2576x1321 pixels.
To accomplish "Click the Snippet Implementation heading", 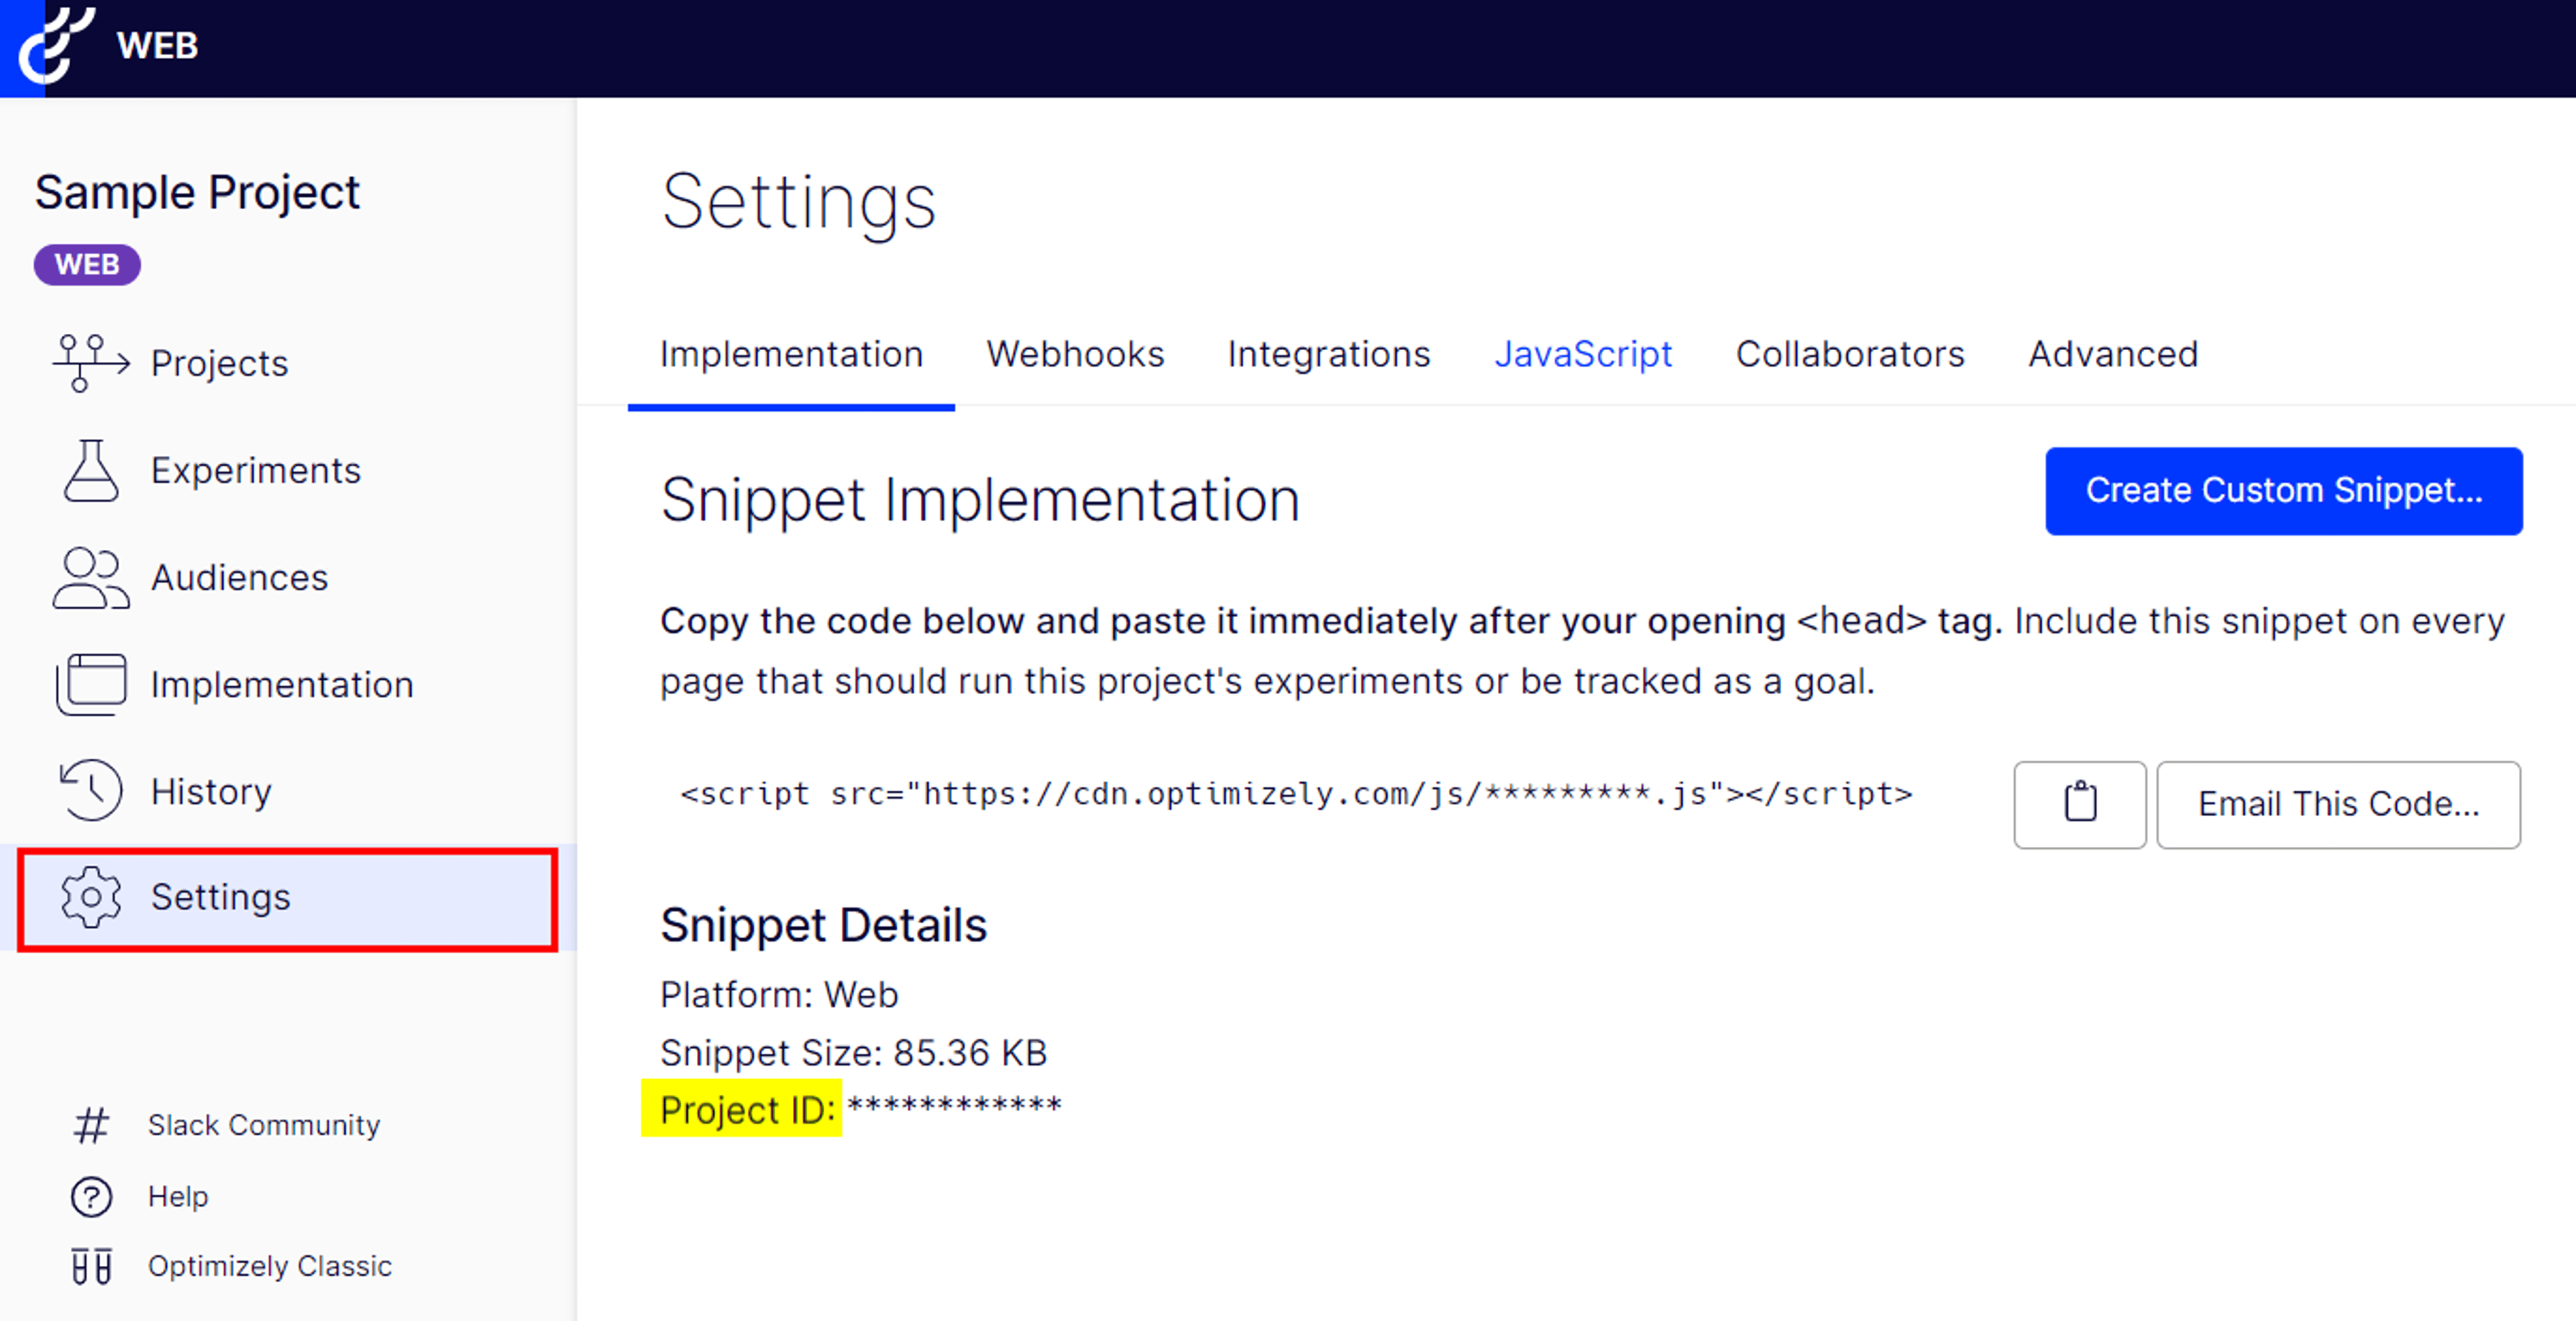I will 980,500.
